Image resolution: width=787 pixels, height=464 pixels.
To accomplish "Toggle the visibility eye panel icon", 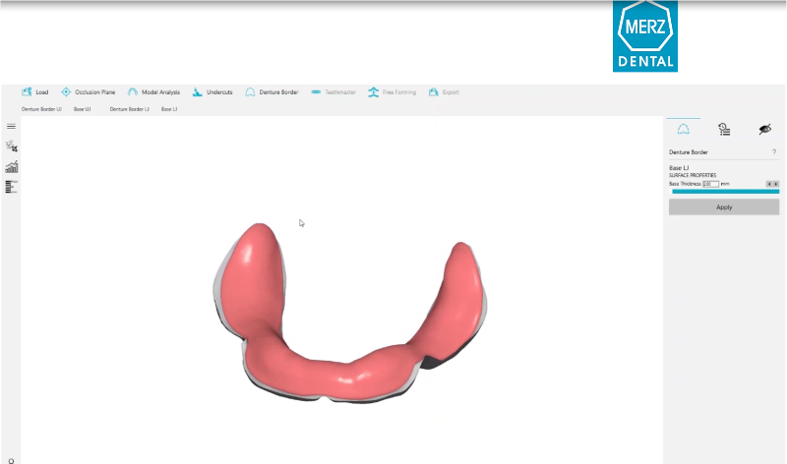I will tap(764, 129).
